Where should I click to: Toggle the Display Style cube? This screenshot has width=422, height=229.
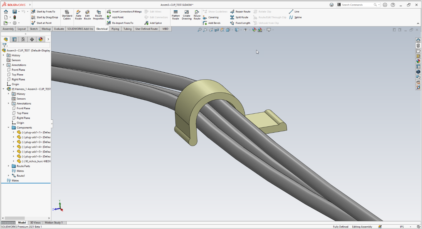click(x=237, y=30)
